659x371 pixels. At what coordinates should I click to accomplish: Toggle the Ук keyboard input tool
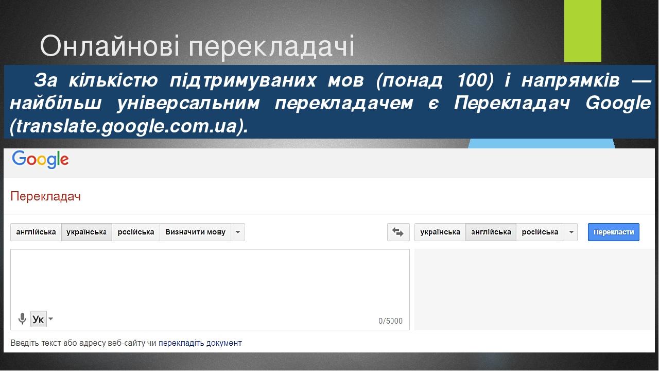pyautogui.click(x=39, y=319)
